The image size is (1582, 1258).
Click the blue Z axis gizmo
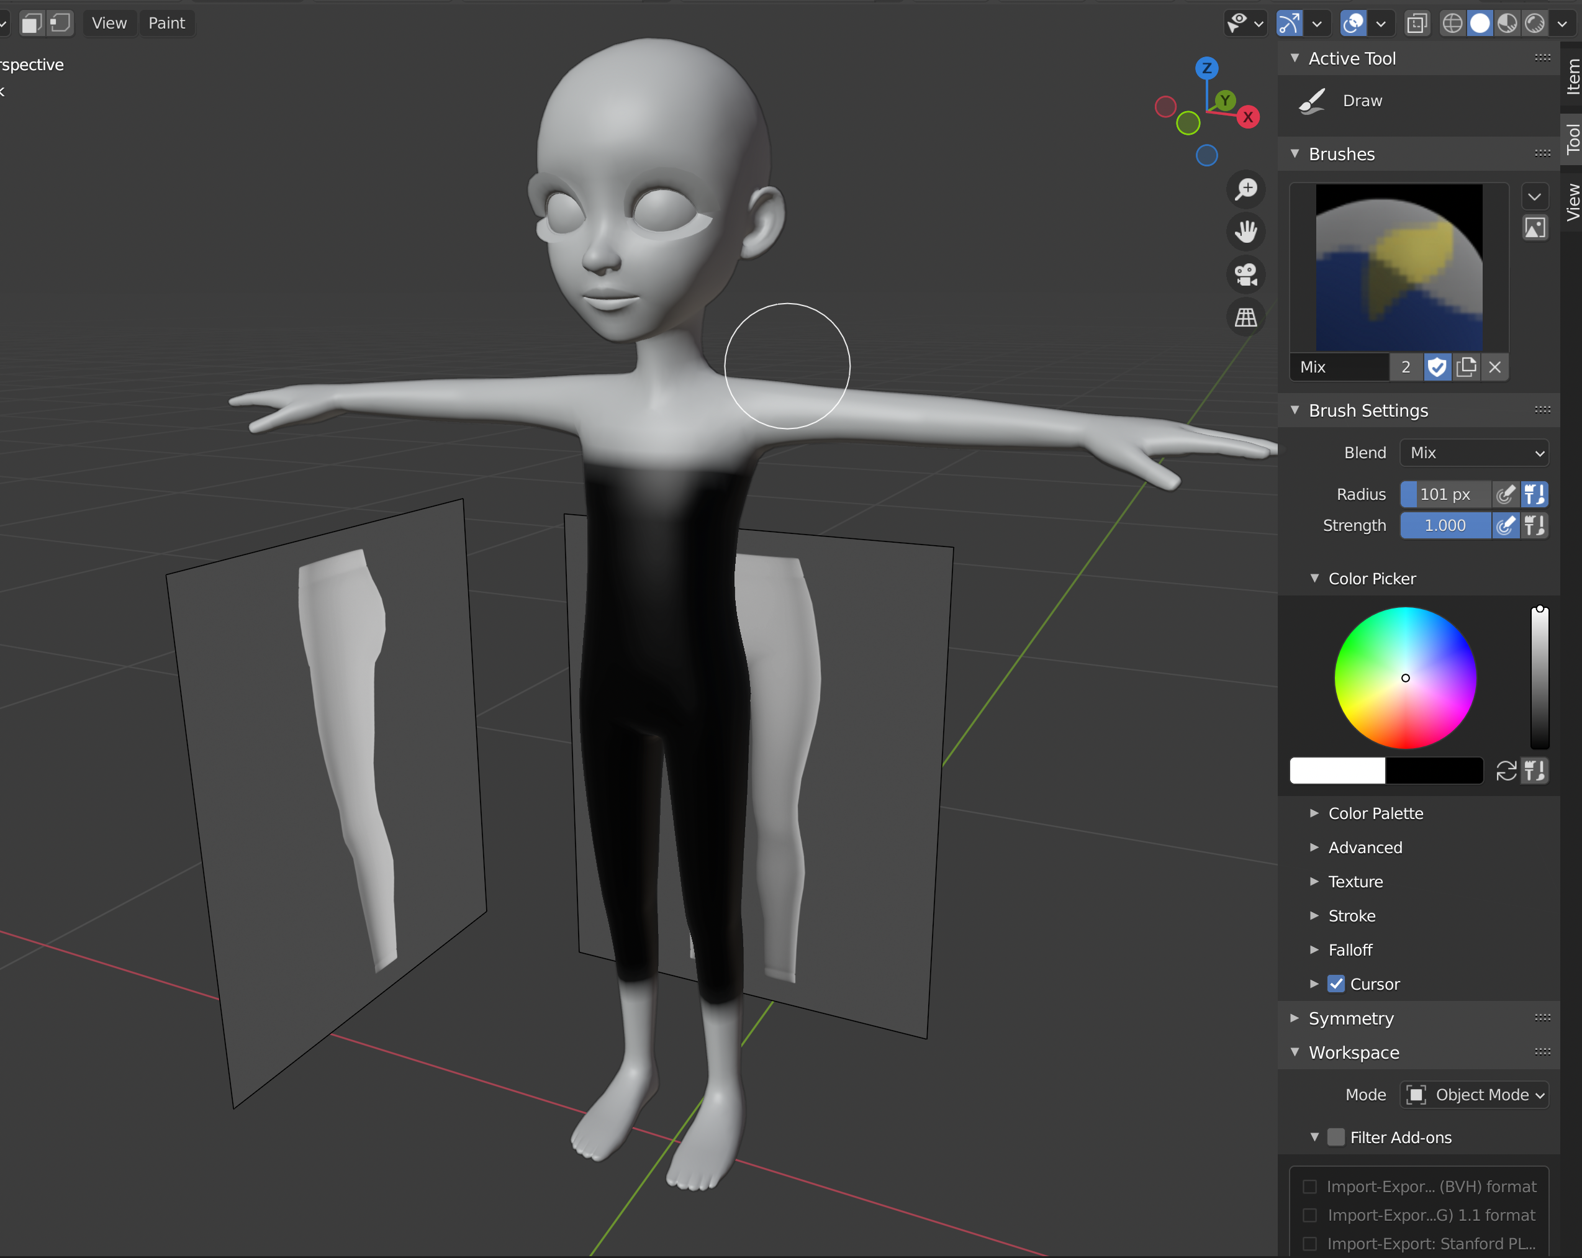1206,68
